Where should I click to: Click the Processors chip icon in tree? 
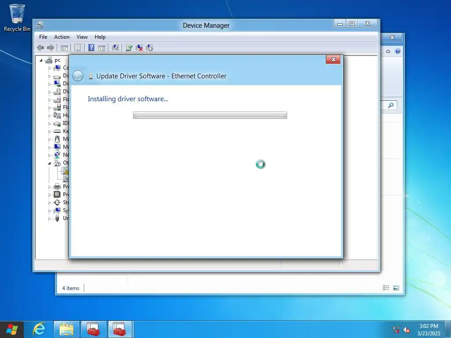(x=57, y=194)
